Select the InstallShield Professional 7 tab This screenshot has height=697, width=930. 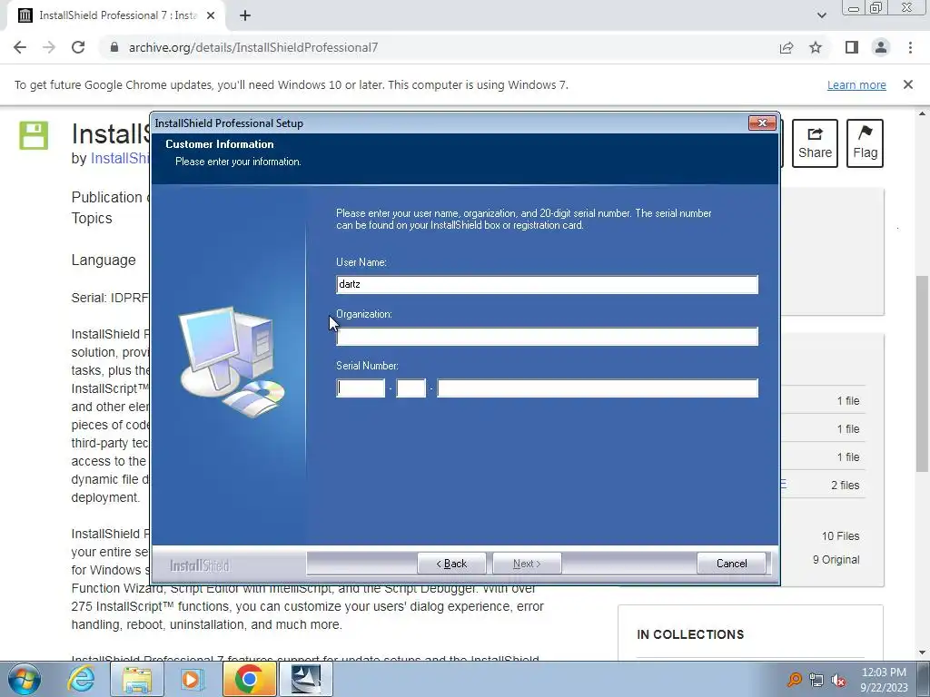point(116,15)
